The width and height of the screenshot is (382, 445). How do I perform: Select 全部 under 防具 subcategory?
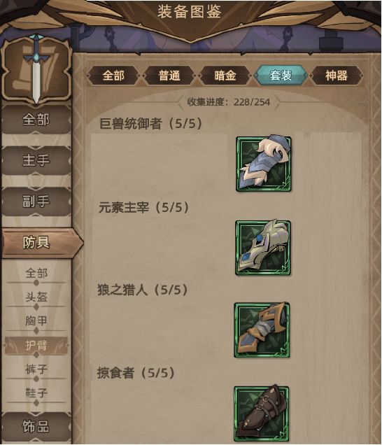point(36,274)
